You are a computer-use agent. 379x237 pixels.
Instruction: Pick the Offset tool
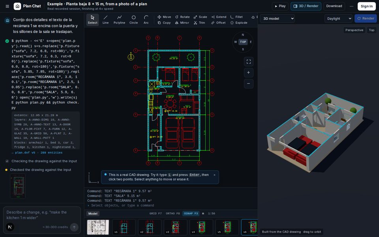tap(218, 23)
